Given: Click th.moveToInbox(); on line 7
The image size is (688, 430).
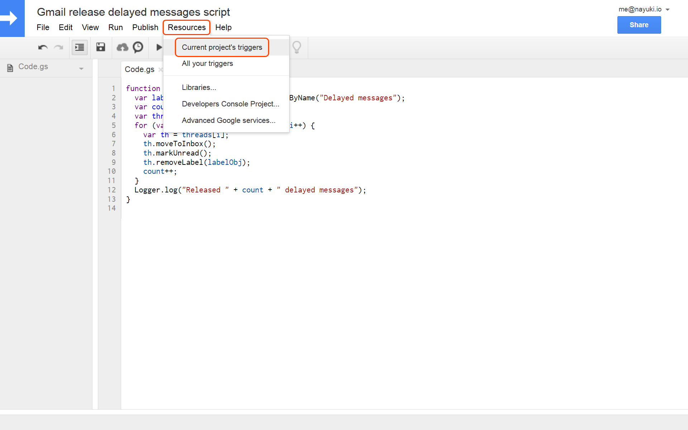Looking at the screenshot, I should pos(180,144).
